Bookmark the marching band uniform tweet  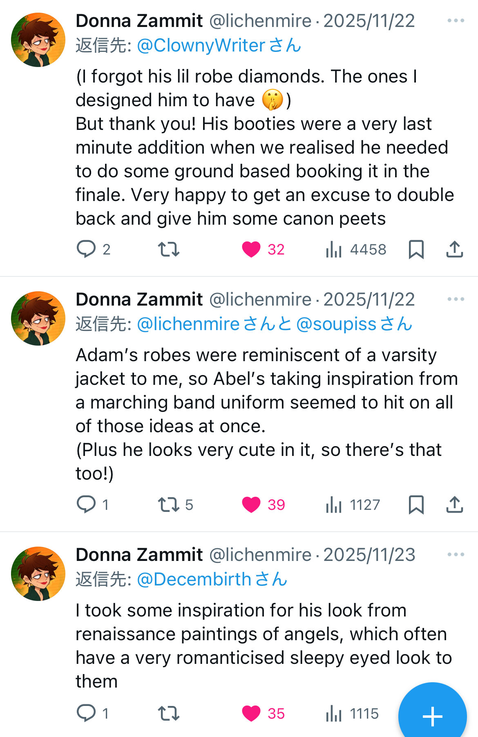point(416,505)
